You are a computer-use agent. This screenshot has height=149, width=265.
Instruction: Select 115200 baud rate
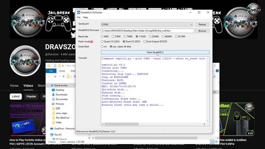141,36
